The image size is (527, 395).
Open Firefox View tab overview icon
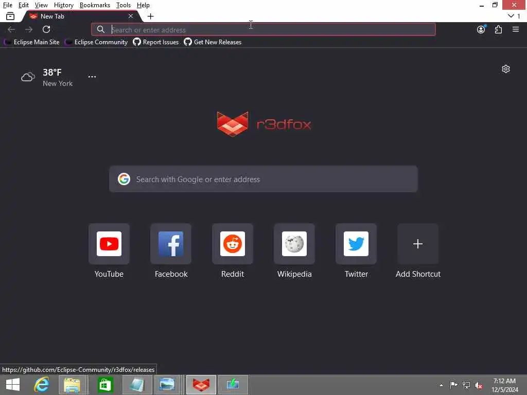pos(10,16)
